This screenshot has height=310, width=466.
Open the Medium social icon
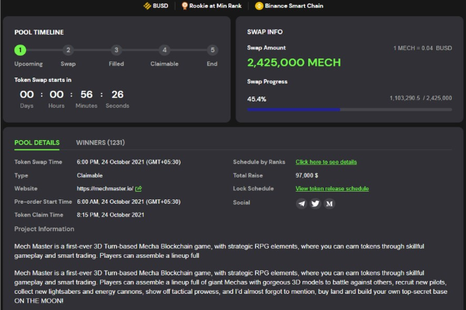tap(329, 204)
